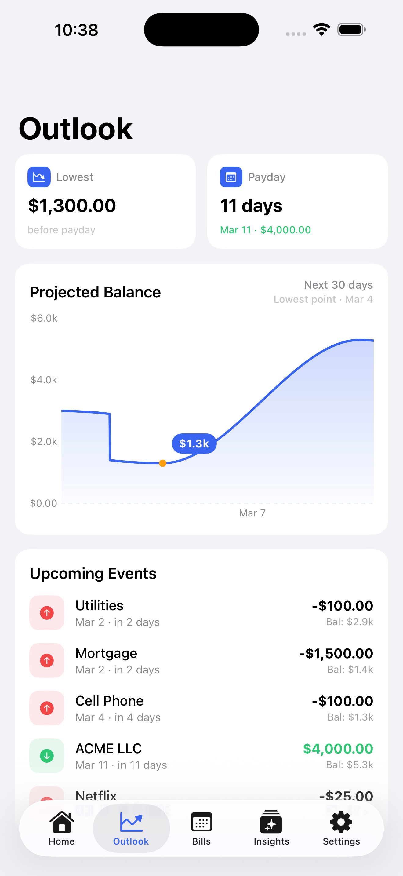Tap the Wi-Fi status icon
The image size is (403, 876).
click(321, 30)
